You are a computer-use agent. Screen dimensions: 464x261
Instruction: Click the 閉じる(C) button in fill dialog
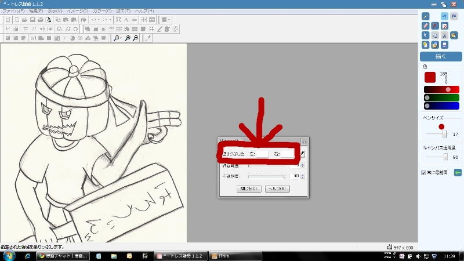249,189
